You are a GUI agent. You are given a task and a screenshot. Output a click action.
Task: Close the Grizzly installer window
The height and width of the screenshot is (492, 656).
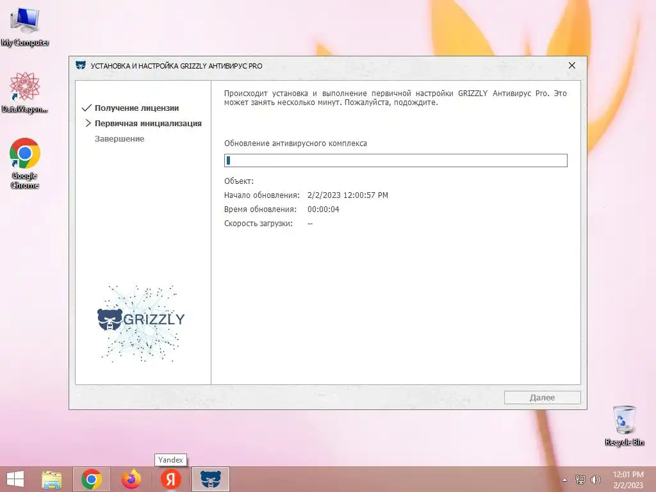(x=572, y=66)
